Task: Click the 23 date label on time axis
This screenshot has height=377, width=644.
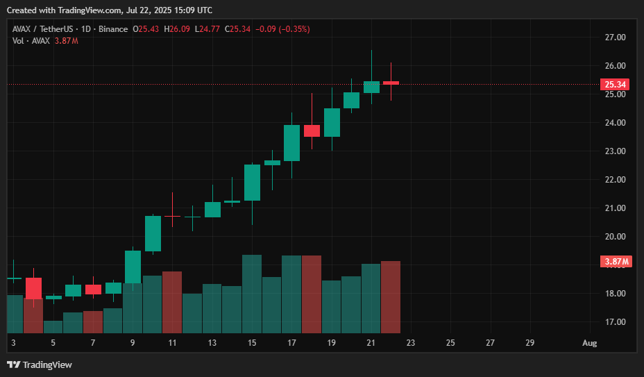Action: (x=411, y=343)
